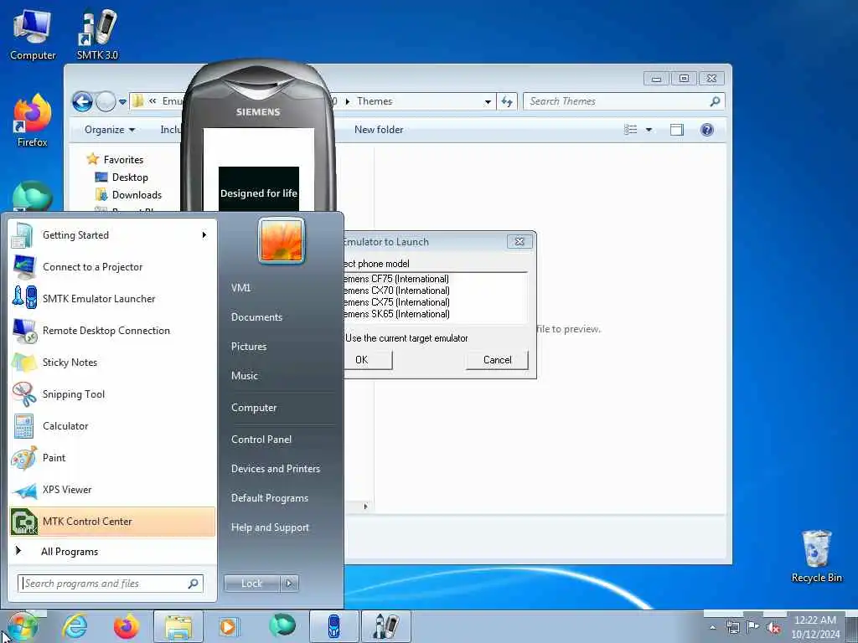Viewport: 858px width, 643px height.
Task: Toggle the preview pane button
Action: click(x=677, y=130)
